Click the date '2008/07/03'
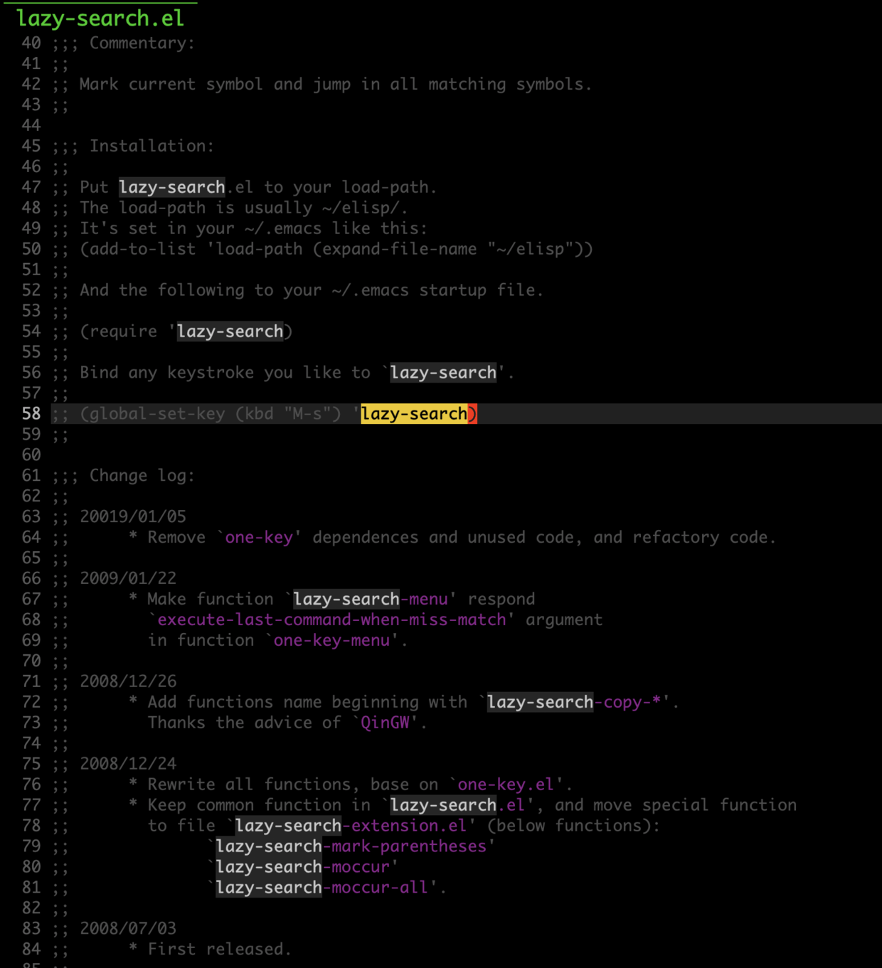The width and height of the screenshot is (882, 968). point(128,930)
